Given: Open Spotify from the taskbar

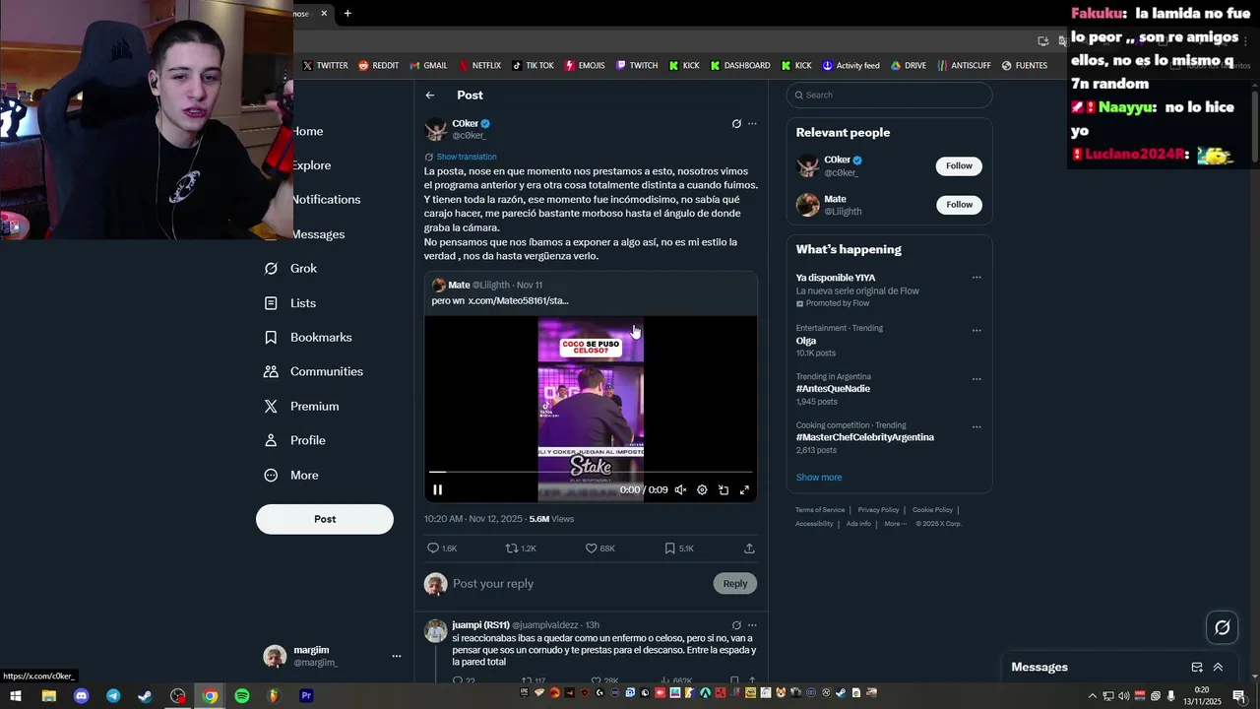Looking at the screenshot, I should point(242,696).
